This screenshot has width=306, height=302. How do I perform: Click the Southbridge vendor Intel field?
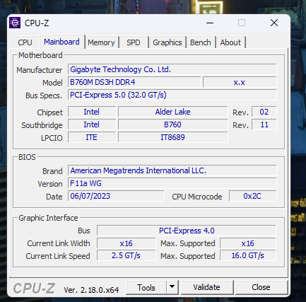click(92, 124)
